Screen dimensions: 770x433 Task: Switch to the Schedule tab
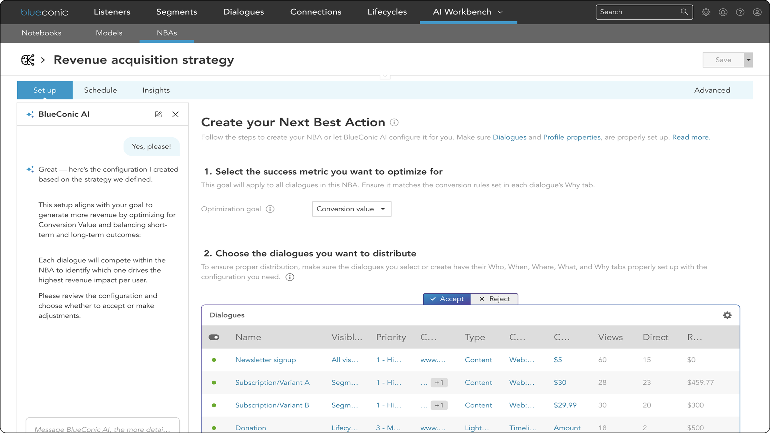[100, 90]
